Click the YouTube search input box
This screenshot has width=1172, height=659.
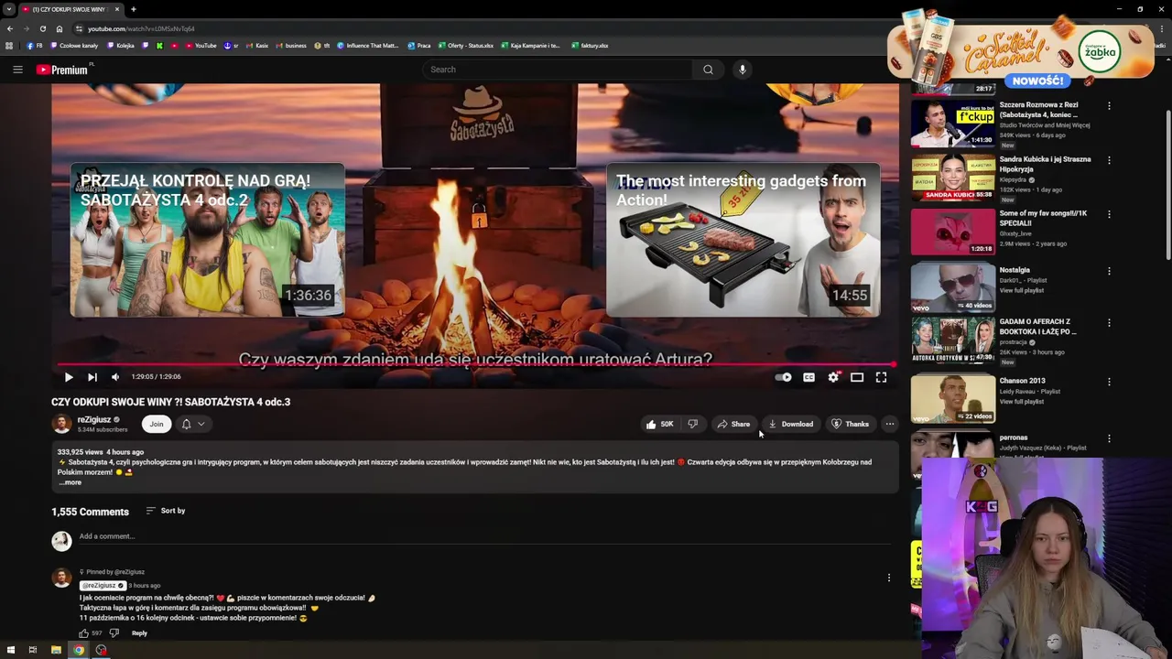tap(559, 70)
